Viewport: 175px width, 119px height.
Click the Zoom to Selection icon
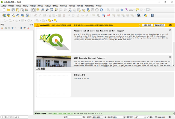click(x=56, y=10)
